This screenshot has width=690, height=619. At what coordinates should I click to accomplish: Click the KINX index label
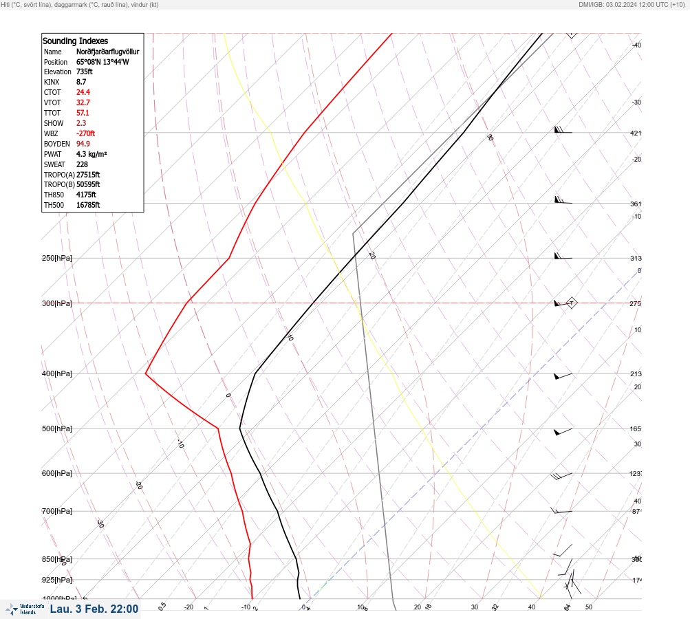(x=52, y=82)
